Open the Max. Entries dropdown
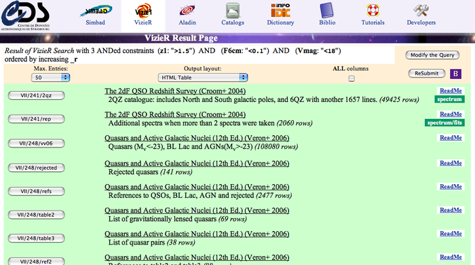This screenshot has height=265, width=475. pos(51,77)
